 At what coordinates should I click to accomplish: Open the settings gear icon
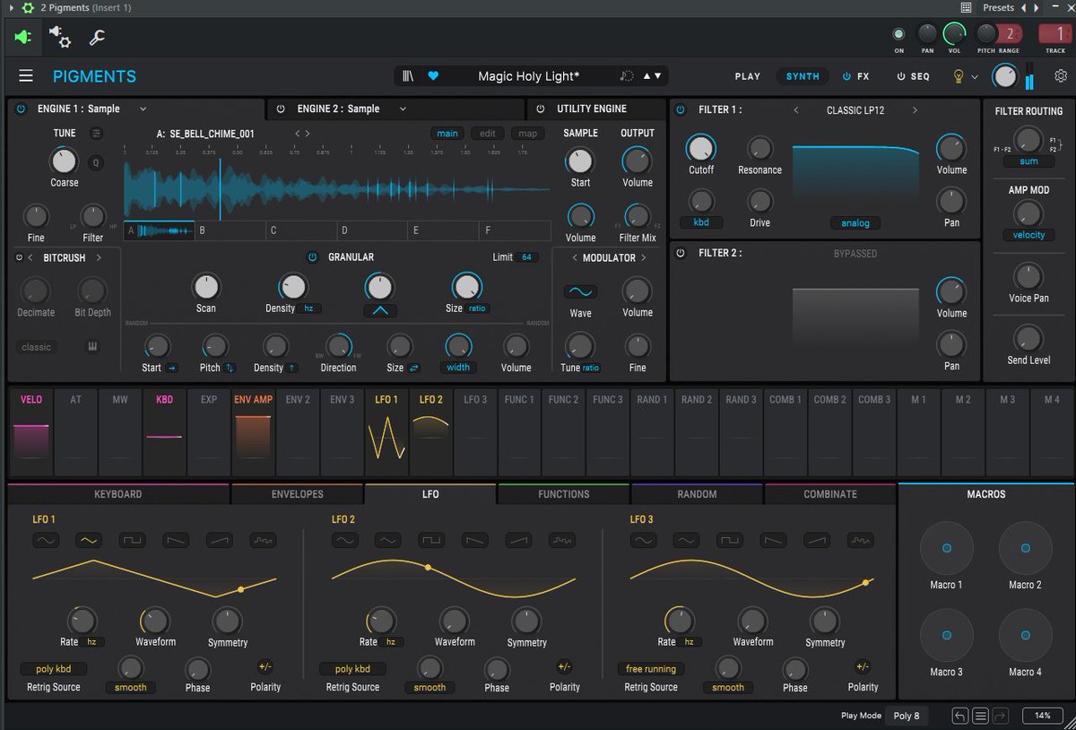1061,76
